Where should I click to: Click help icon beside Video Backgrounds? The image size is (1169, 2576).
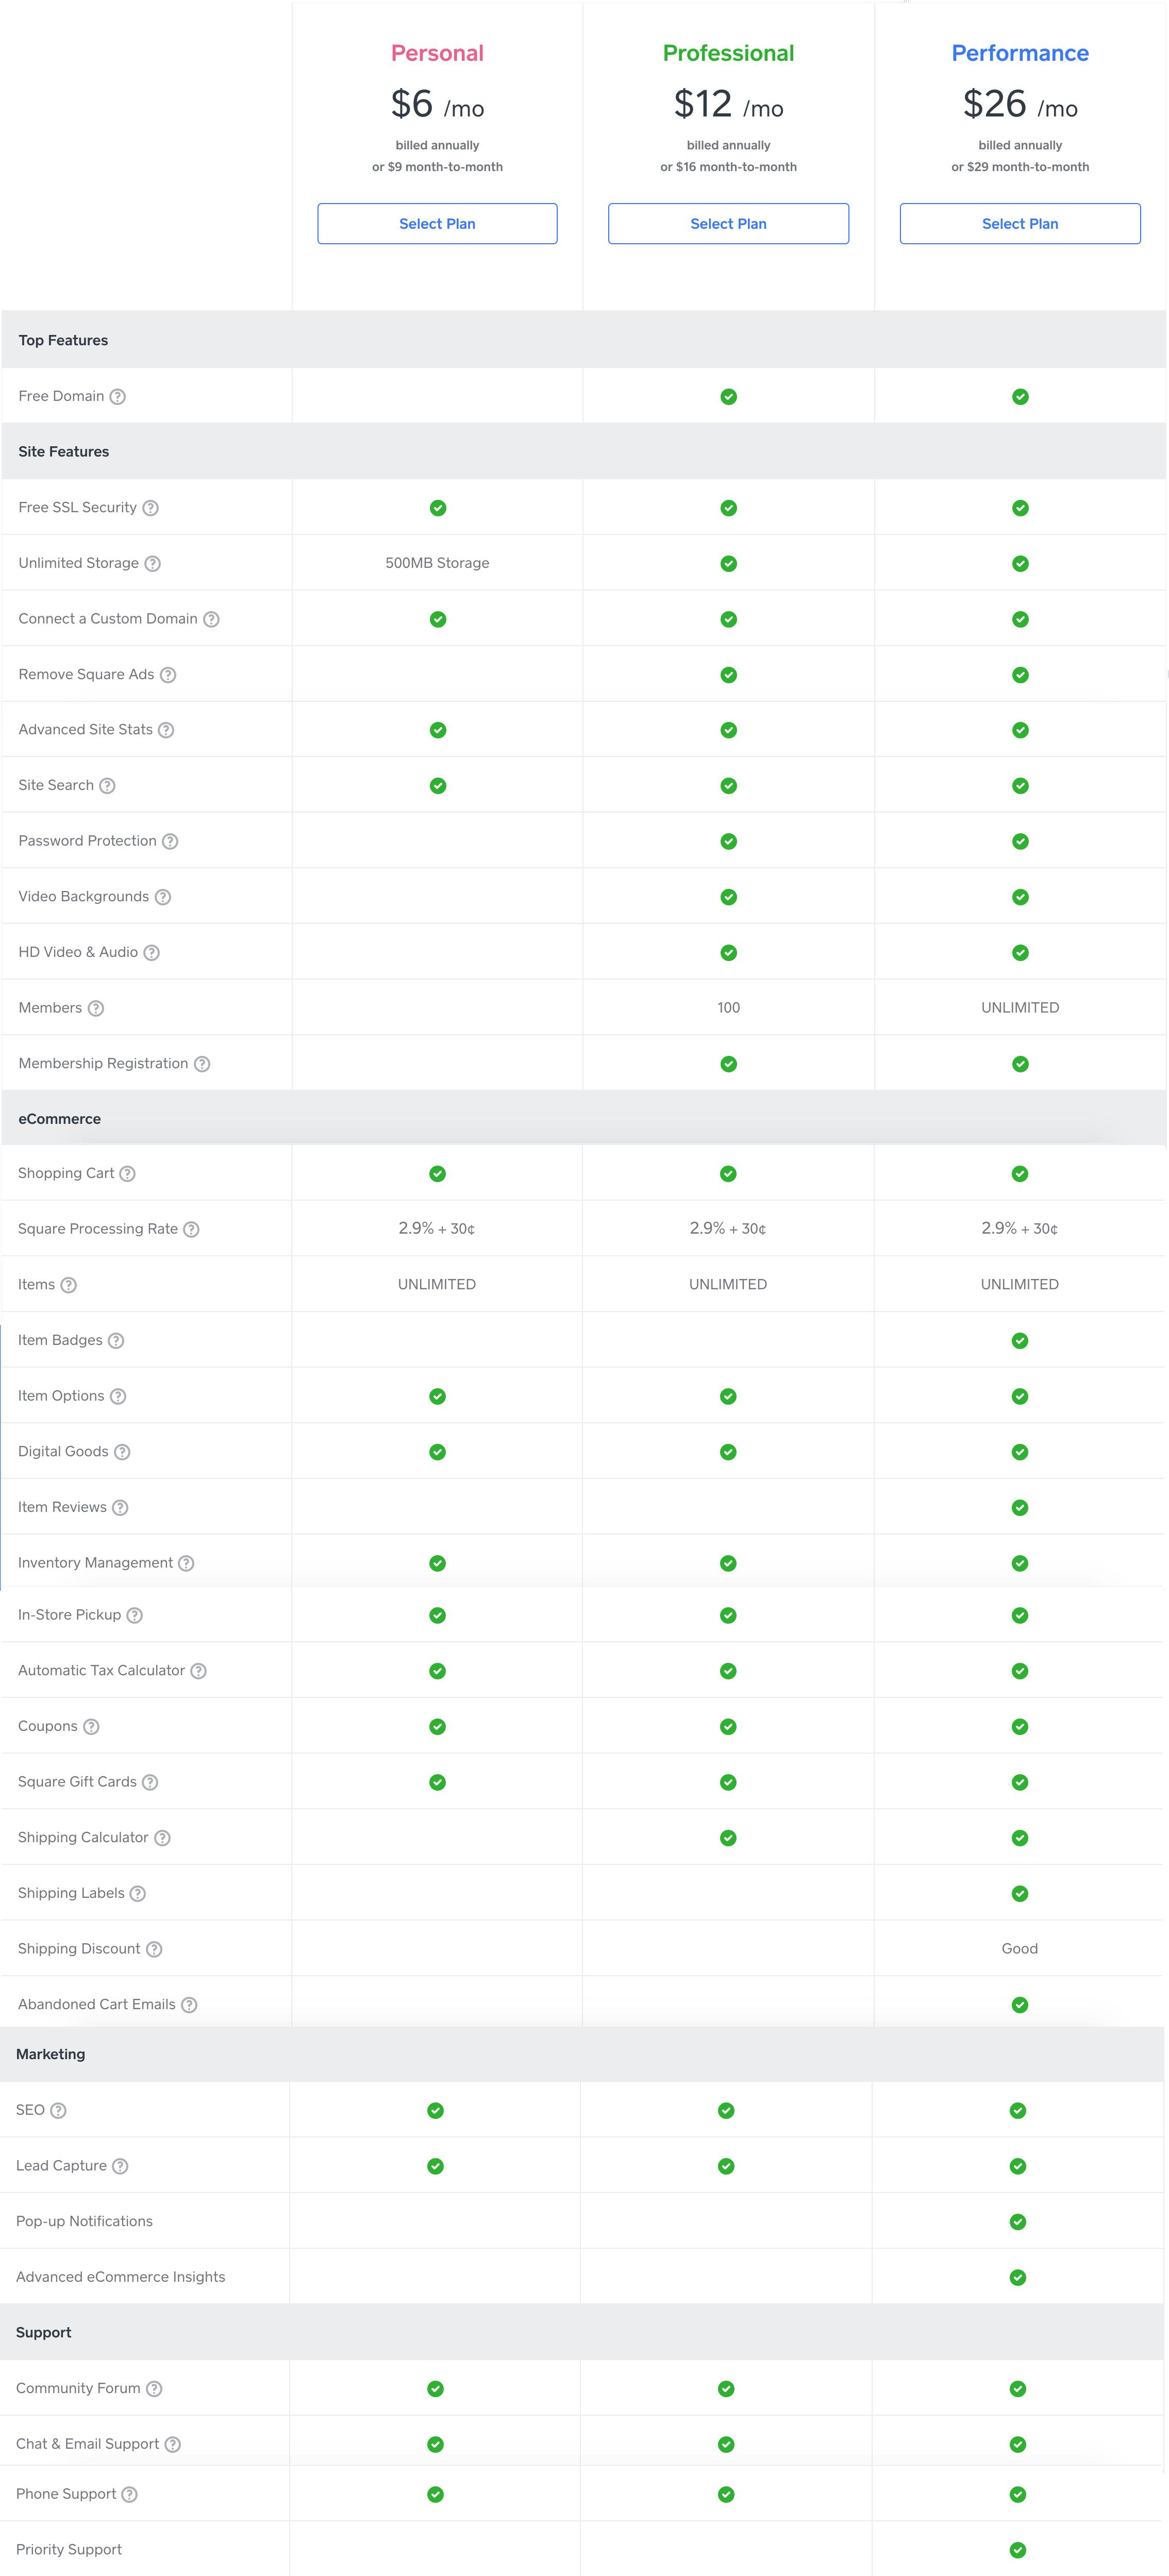162,897
